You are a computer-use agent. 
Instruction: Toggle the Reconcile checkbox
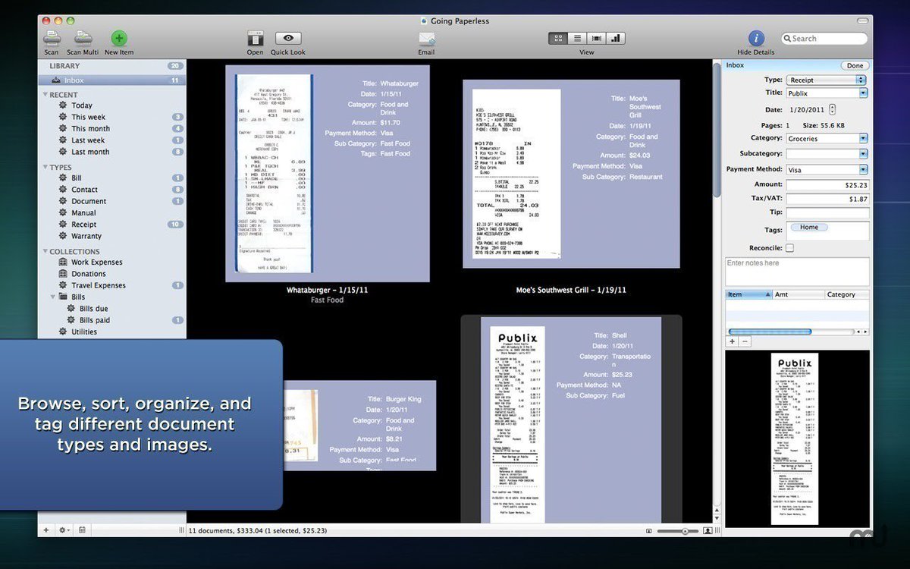click(x=789, y=248)
